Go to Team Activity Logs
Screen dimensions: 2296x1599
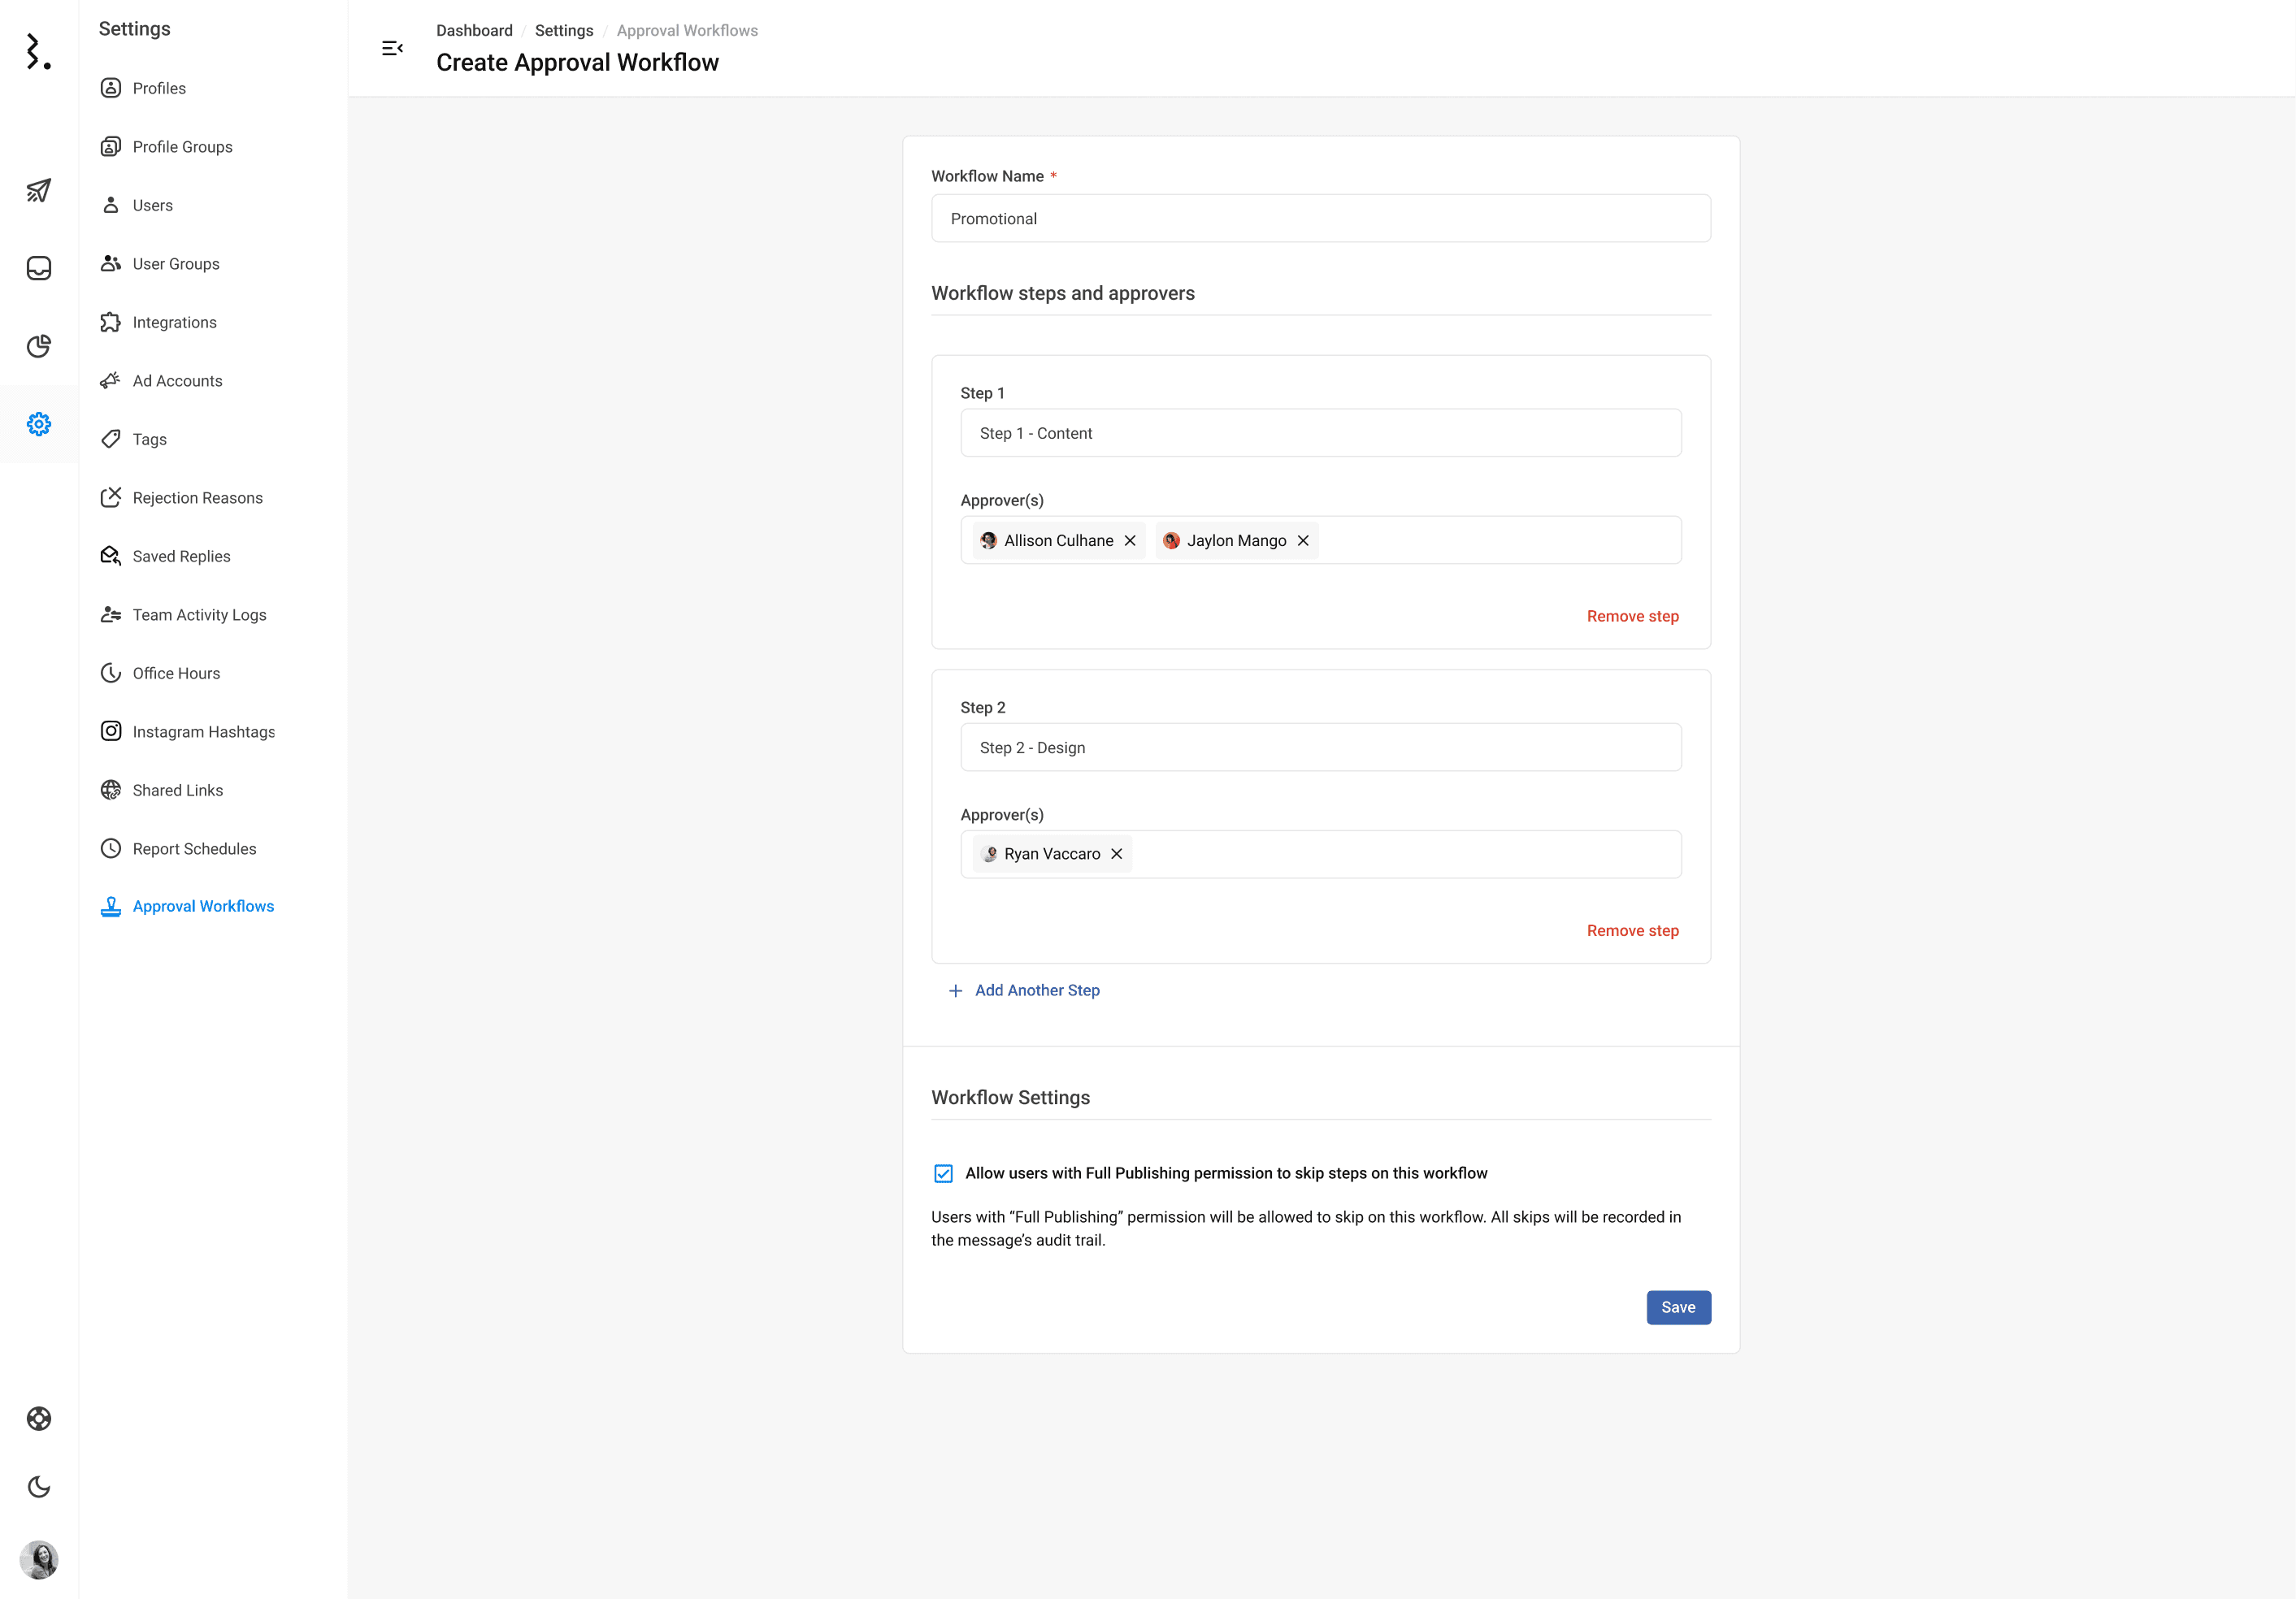click(199, 615)
